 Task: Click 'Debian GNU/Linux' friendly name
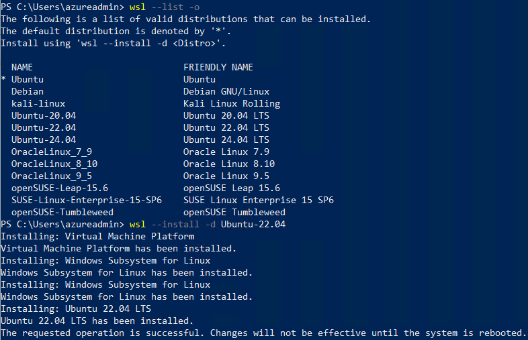tap(226, 91)
